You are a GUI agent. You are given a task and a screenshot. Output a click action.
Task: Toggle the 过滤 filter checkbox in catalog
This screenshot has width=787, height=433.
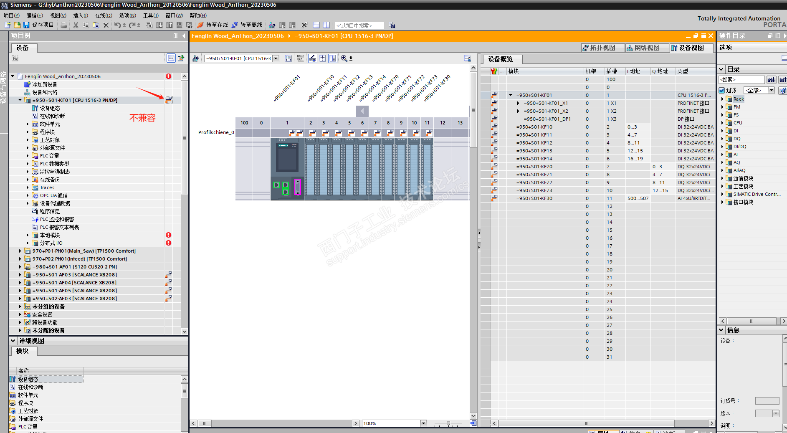pos(722,90)
